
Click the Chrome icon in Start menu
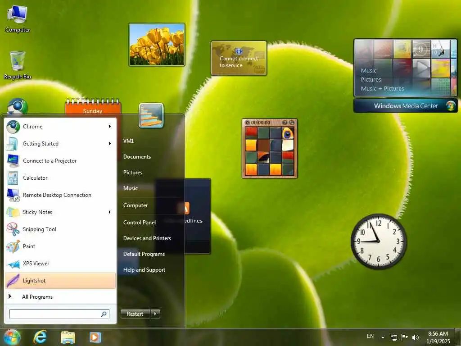click(13, 127)
